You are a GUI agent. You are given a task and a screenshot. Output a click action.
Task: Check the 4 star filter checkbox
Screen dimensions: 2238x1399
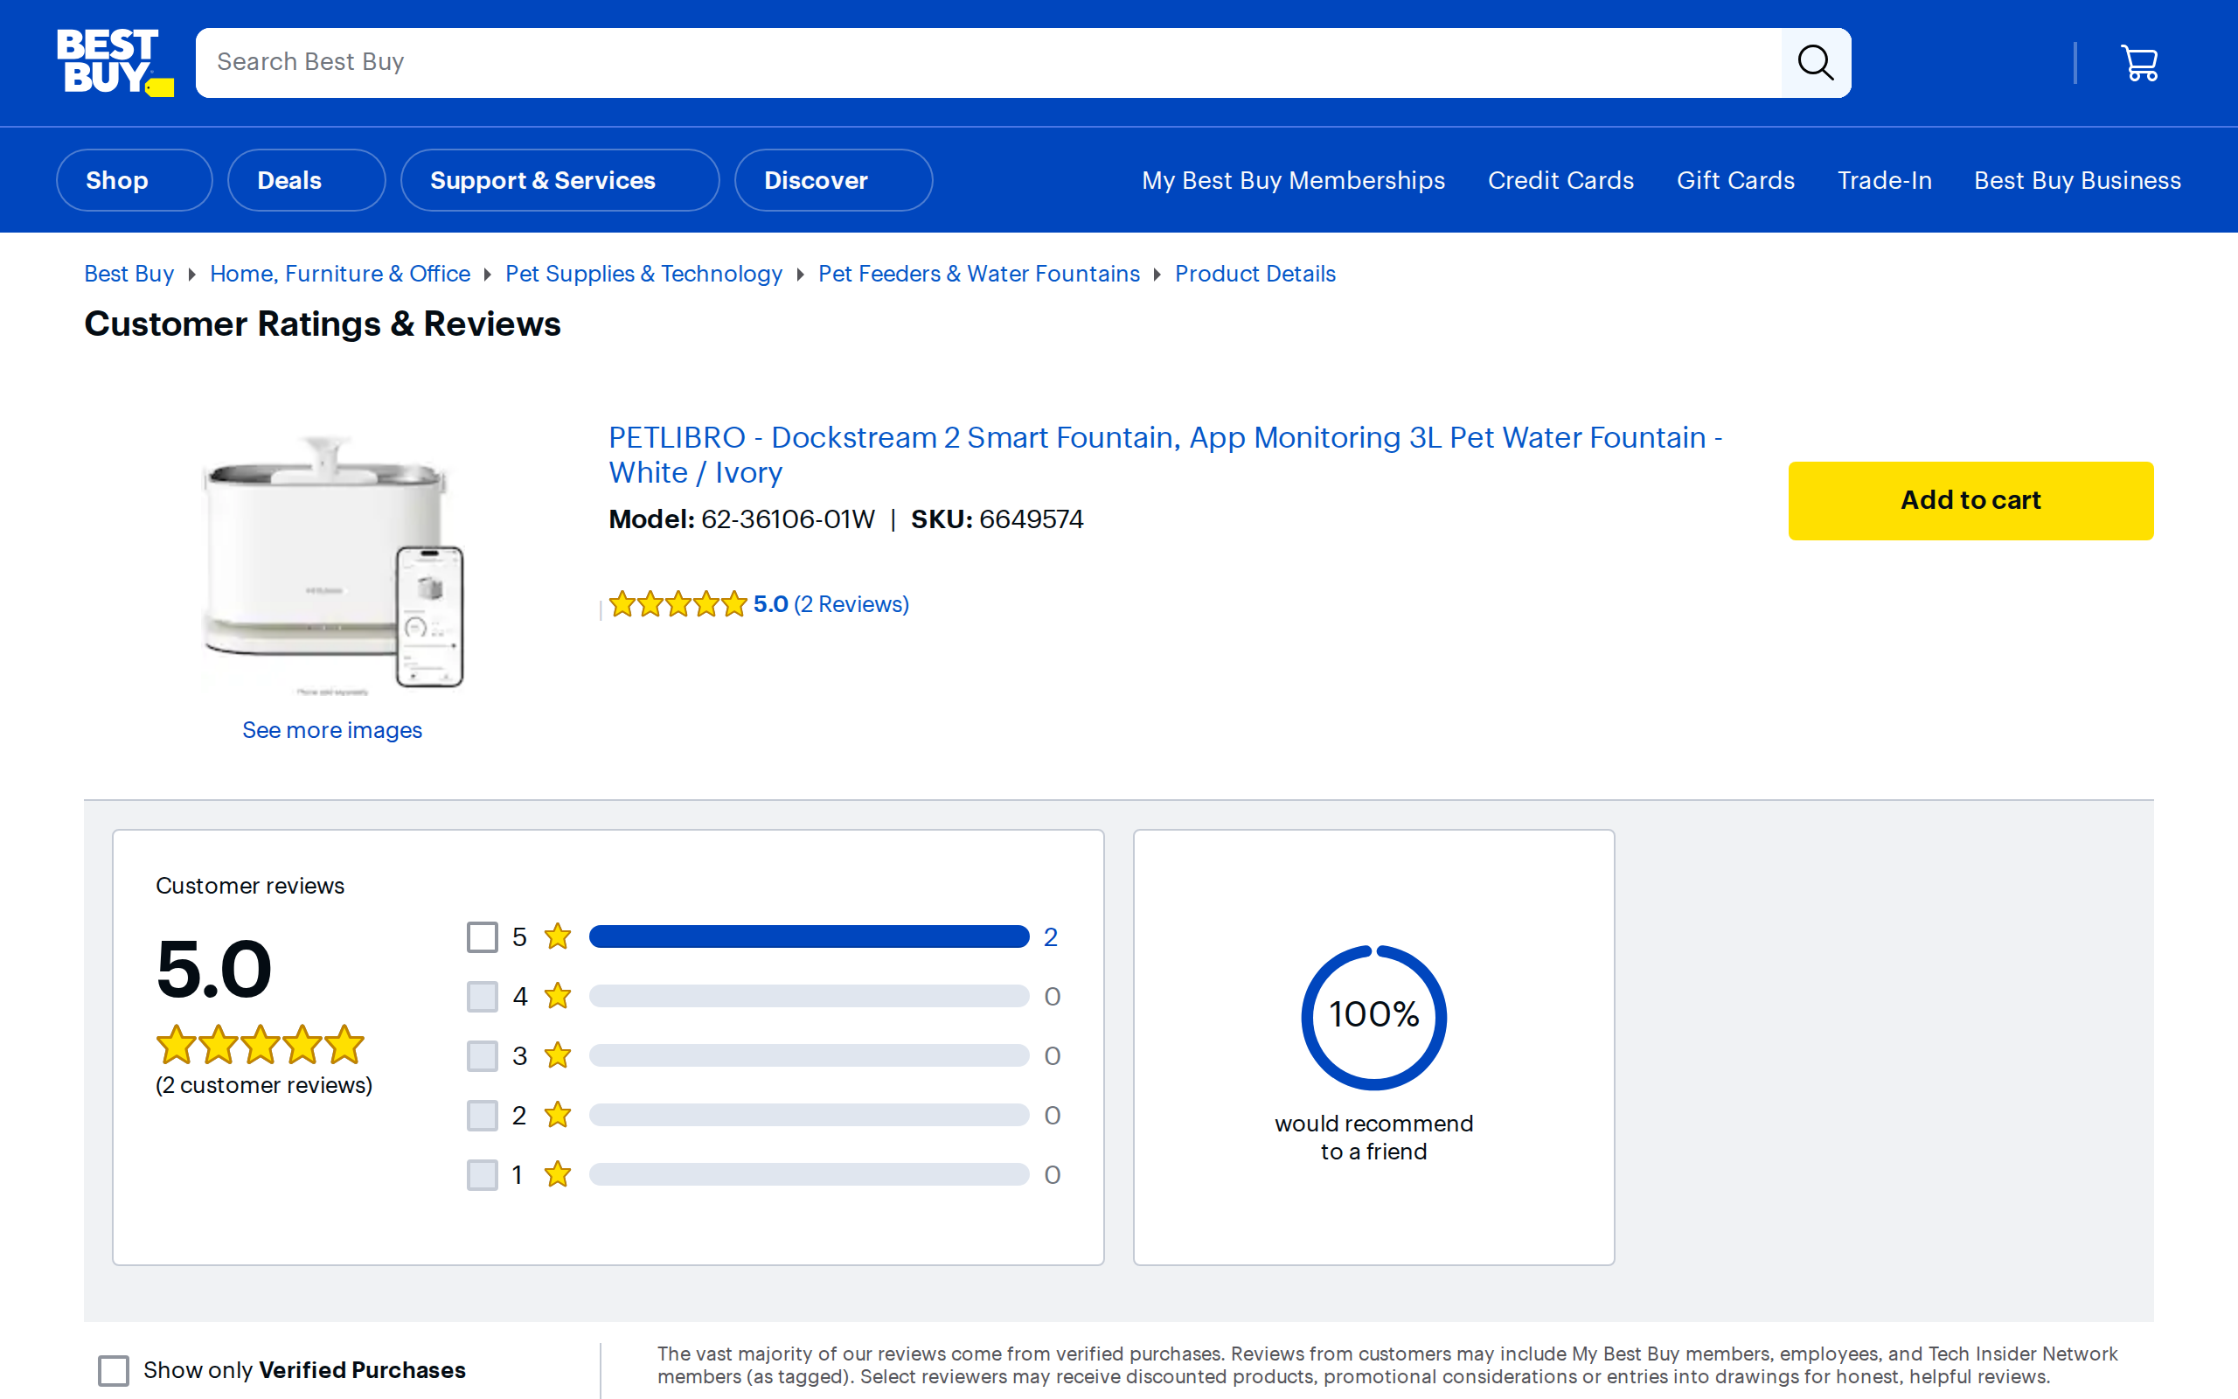pyautogui.click(x=482, y=997)
